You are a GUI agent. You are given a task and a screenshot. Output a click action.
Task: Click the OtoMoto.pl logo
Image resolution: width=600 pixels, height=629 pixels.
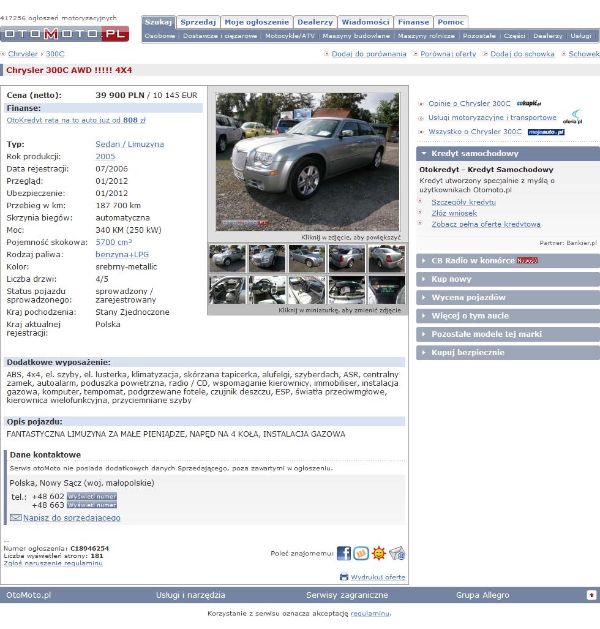(64, 34)
